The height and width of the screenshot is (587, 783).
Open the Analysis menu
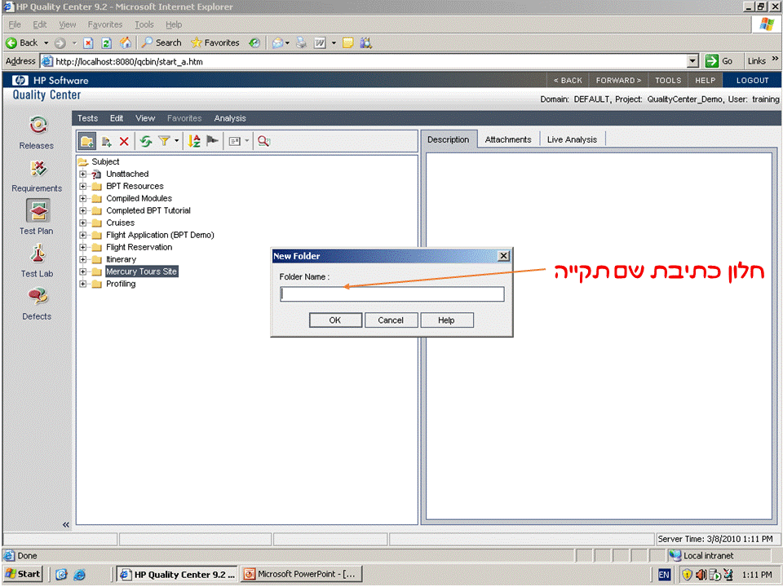(x=230, y=118)
